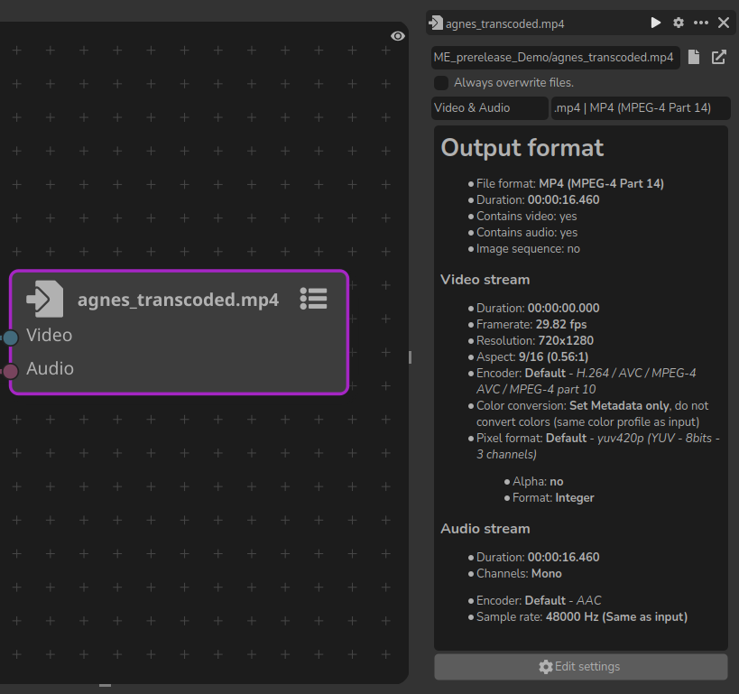This screenshot has width=739, height=694.
Task: Click the purple Audio input port
Action: pos(11,371)
